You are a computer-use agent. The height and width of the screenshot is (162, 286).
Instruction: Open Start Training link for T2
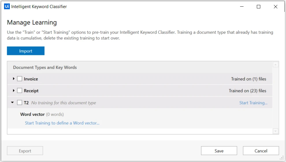253,103
